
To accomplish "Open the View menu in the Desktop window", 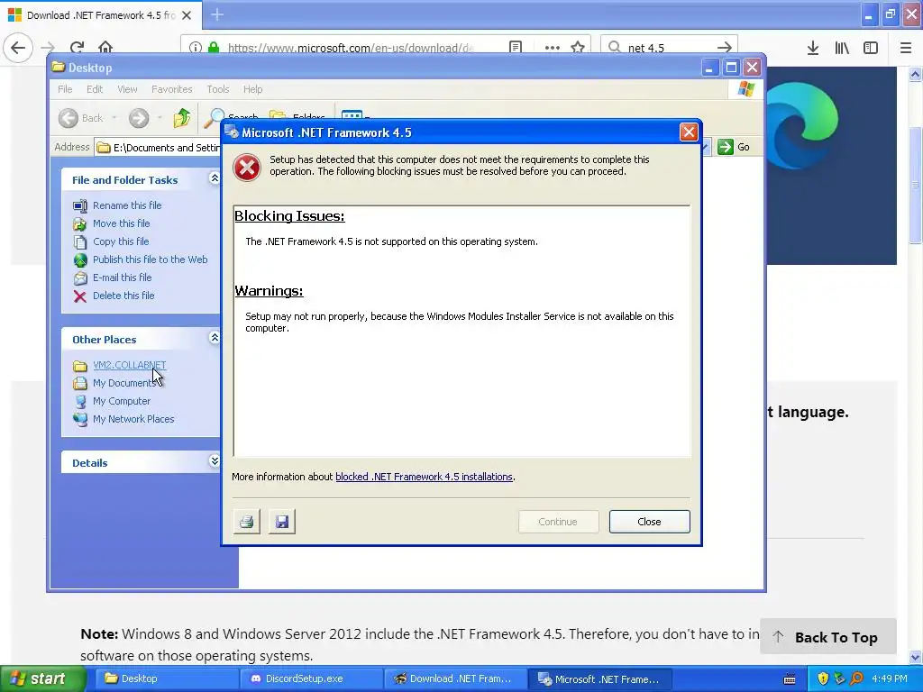I will click(127, 89).
